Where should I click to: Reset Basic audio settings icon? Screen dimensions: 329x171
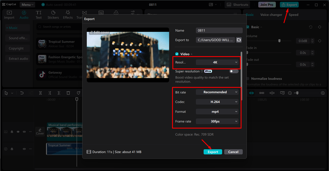(x=311, y=27)
